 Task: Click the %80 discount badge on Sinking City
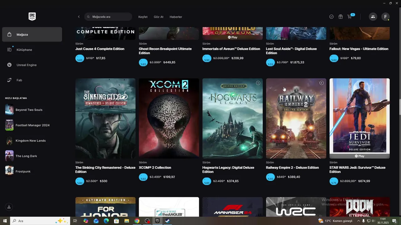80,181
